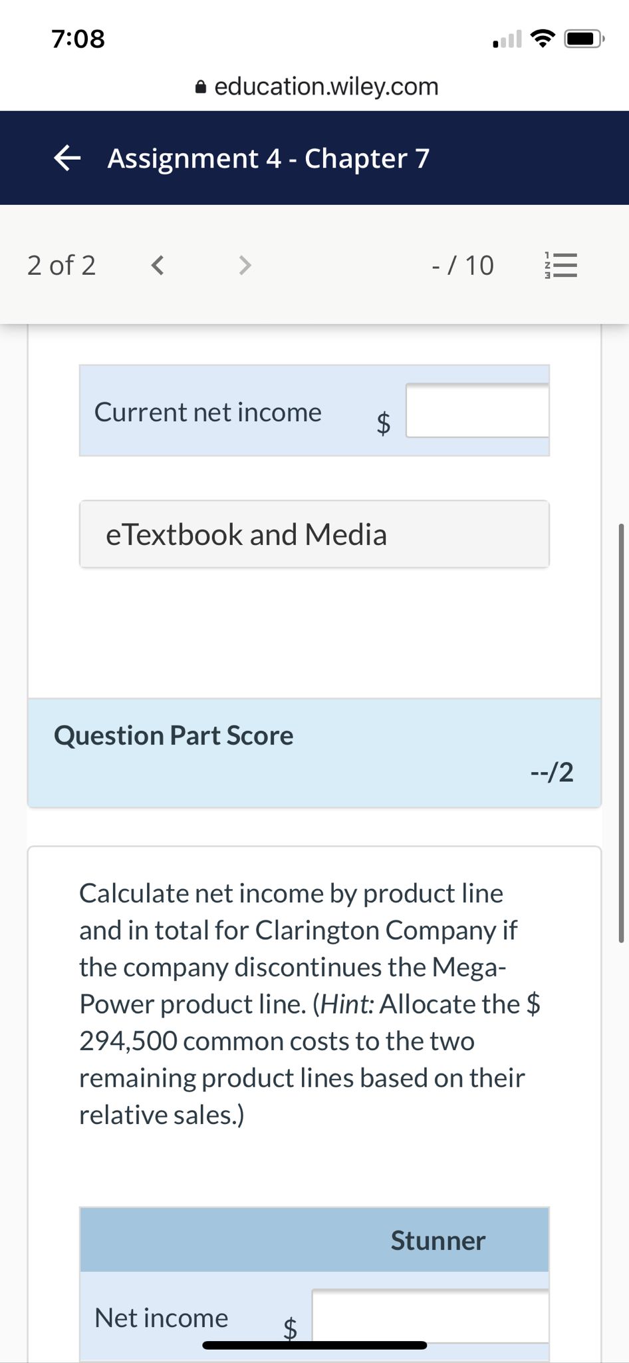629x1363 pixels.
Task: Tap the back arrow to exit assignment
Action: click(x=65, y=158)
